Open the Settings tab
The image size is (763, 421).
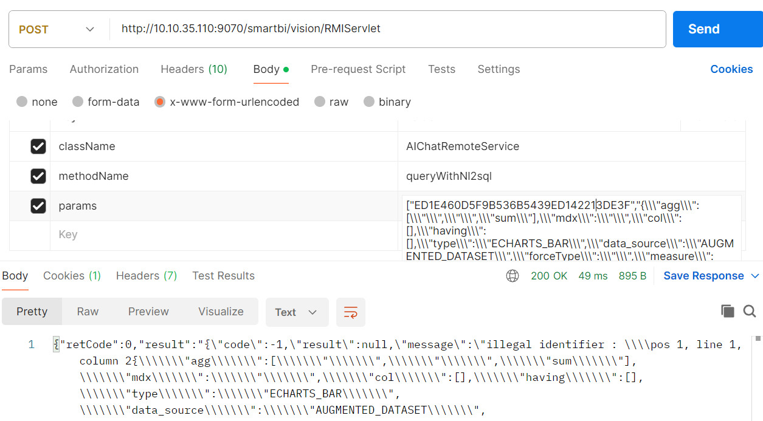[x=499, y=69]
